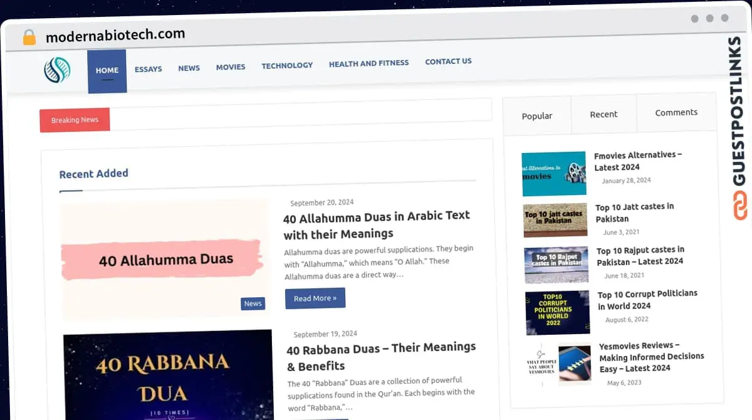
Task: Click the 'Recent Added' heading
Action: [94, 174]
